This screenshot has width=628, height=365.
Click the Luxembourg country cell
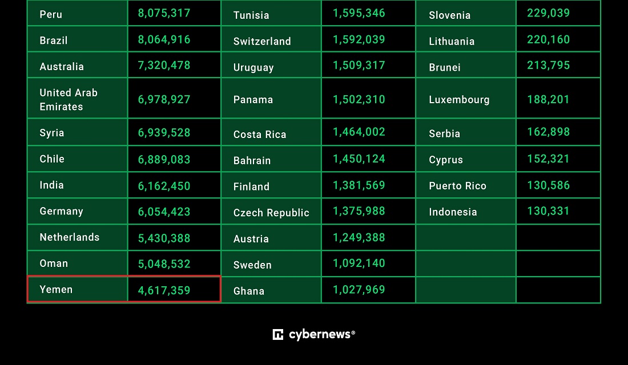(x=466, y=99)
